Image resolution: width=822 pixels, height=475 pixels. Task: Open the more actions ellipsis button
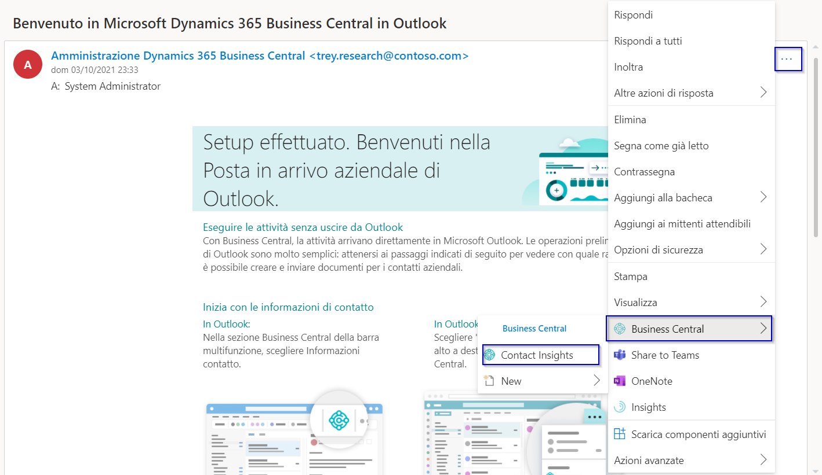point(788,59)
